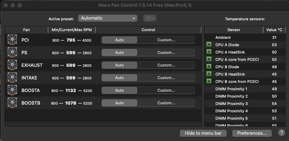Click the CPU A core from PCECI chip icon

click(209, 59)
